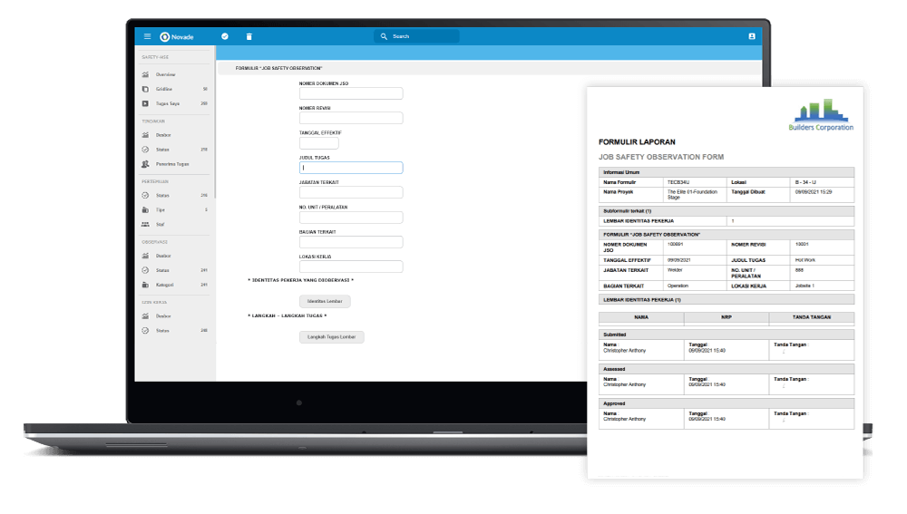The width and height of the screenshot is (907, 514).
Task: Click the magnifier icon in Search box
Action: 385,36
